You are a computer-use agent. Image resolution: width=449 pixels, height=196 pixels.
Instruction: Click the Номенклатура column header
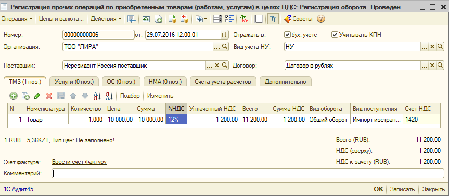pyautogui.click(x=46, y=109)
